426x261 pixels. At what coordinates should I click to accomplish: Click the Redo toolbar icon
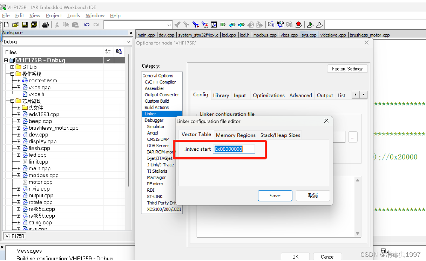(96, 25)
